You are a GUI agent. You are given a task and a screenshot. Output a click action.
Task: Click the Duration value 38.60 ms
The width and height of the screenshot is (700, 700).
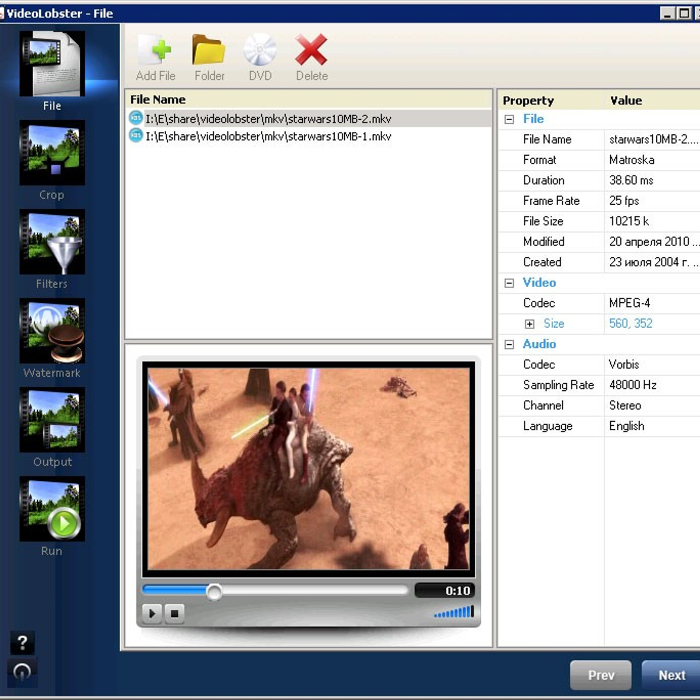[631, 180]
